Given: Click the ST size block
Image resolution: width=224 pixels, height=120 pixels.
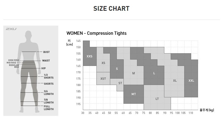Looking at the screenshot, I should 120,83.
